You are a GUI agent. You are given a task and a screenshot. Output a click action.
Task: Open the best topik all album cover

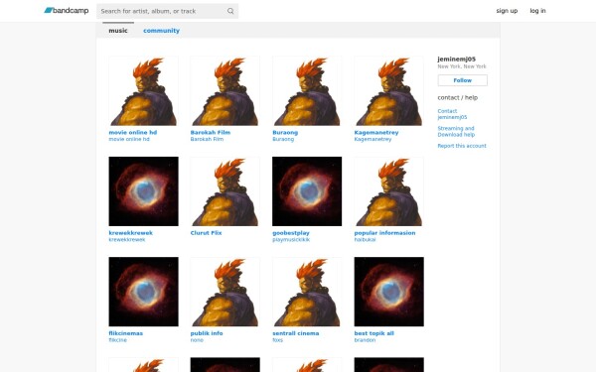(x=388, y=292)
